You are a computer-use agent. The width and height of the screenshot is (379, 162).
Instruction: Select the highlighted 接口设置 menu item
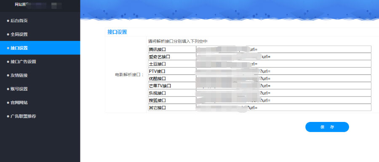[x=40, y=48]
